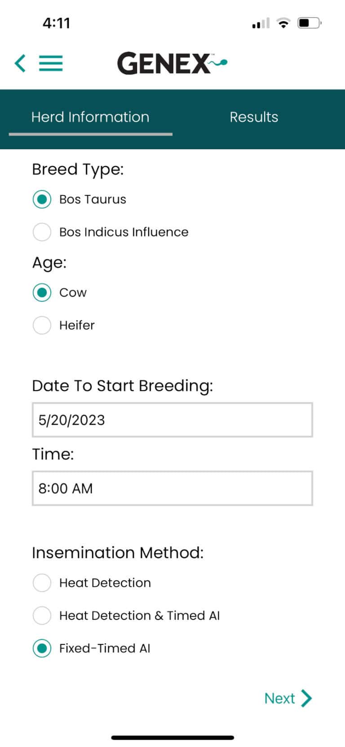The height and width of the screenshot is (747, 345).
Task: Choose Heifer as the age
Action: [42, 325]
